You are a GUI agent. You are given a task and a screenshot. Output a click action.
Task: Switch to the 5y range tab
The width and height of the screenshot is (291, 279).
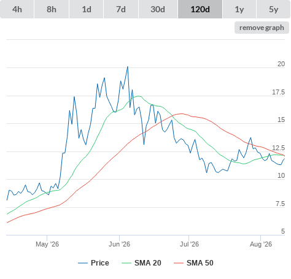(x=273, y=9)
